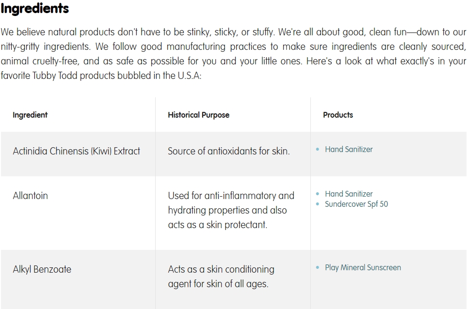Click the skin conditioning agent description
Image resolution: width=467 pixels, height=309 pixels.
pyautogui.click(x=221, y=277)
